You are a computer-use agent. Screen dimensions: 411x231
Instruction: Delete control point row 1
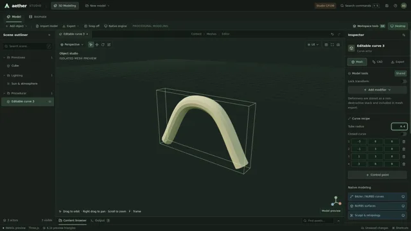(x=404, y=141)
